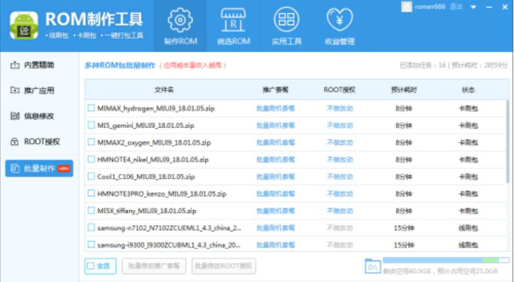
Task: Click the 预计耗时 column header
Action: (x=404, y=90)
